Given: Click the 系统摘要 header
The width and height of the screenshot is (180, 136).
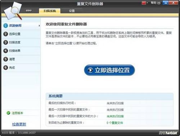Looking at the screenshot, I should pos(55,96).
